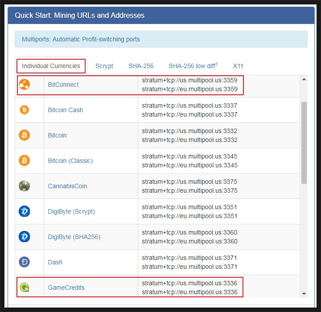Open the Dash link
The width and height of the screenshot is (321, 312).
pos(55,262)
